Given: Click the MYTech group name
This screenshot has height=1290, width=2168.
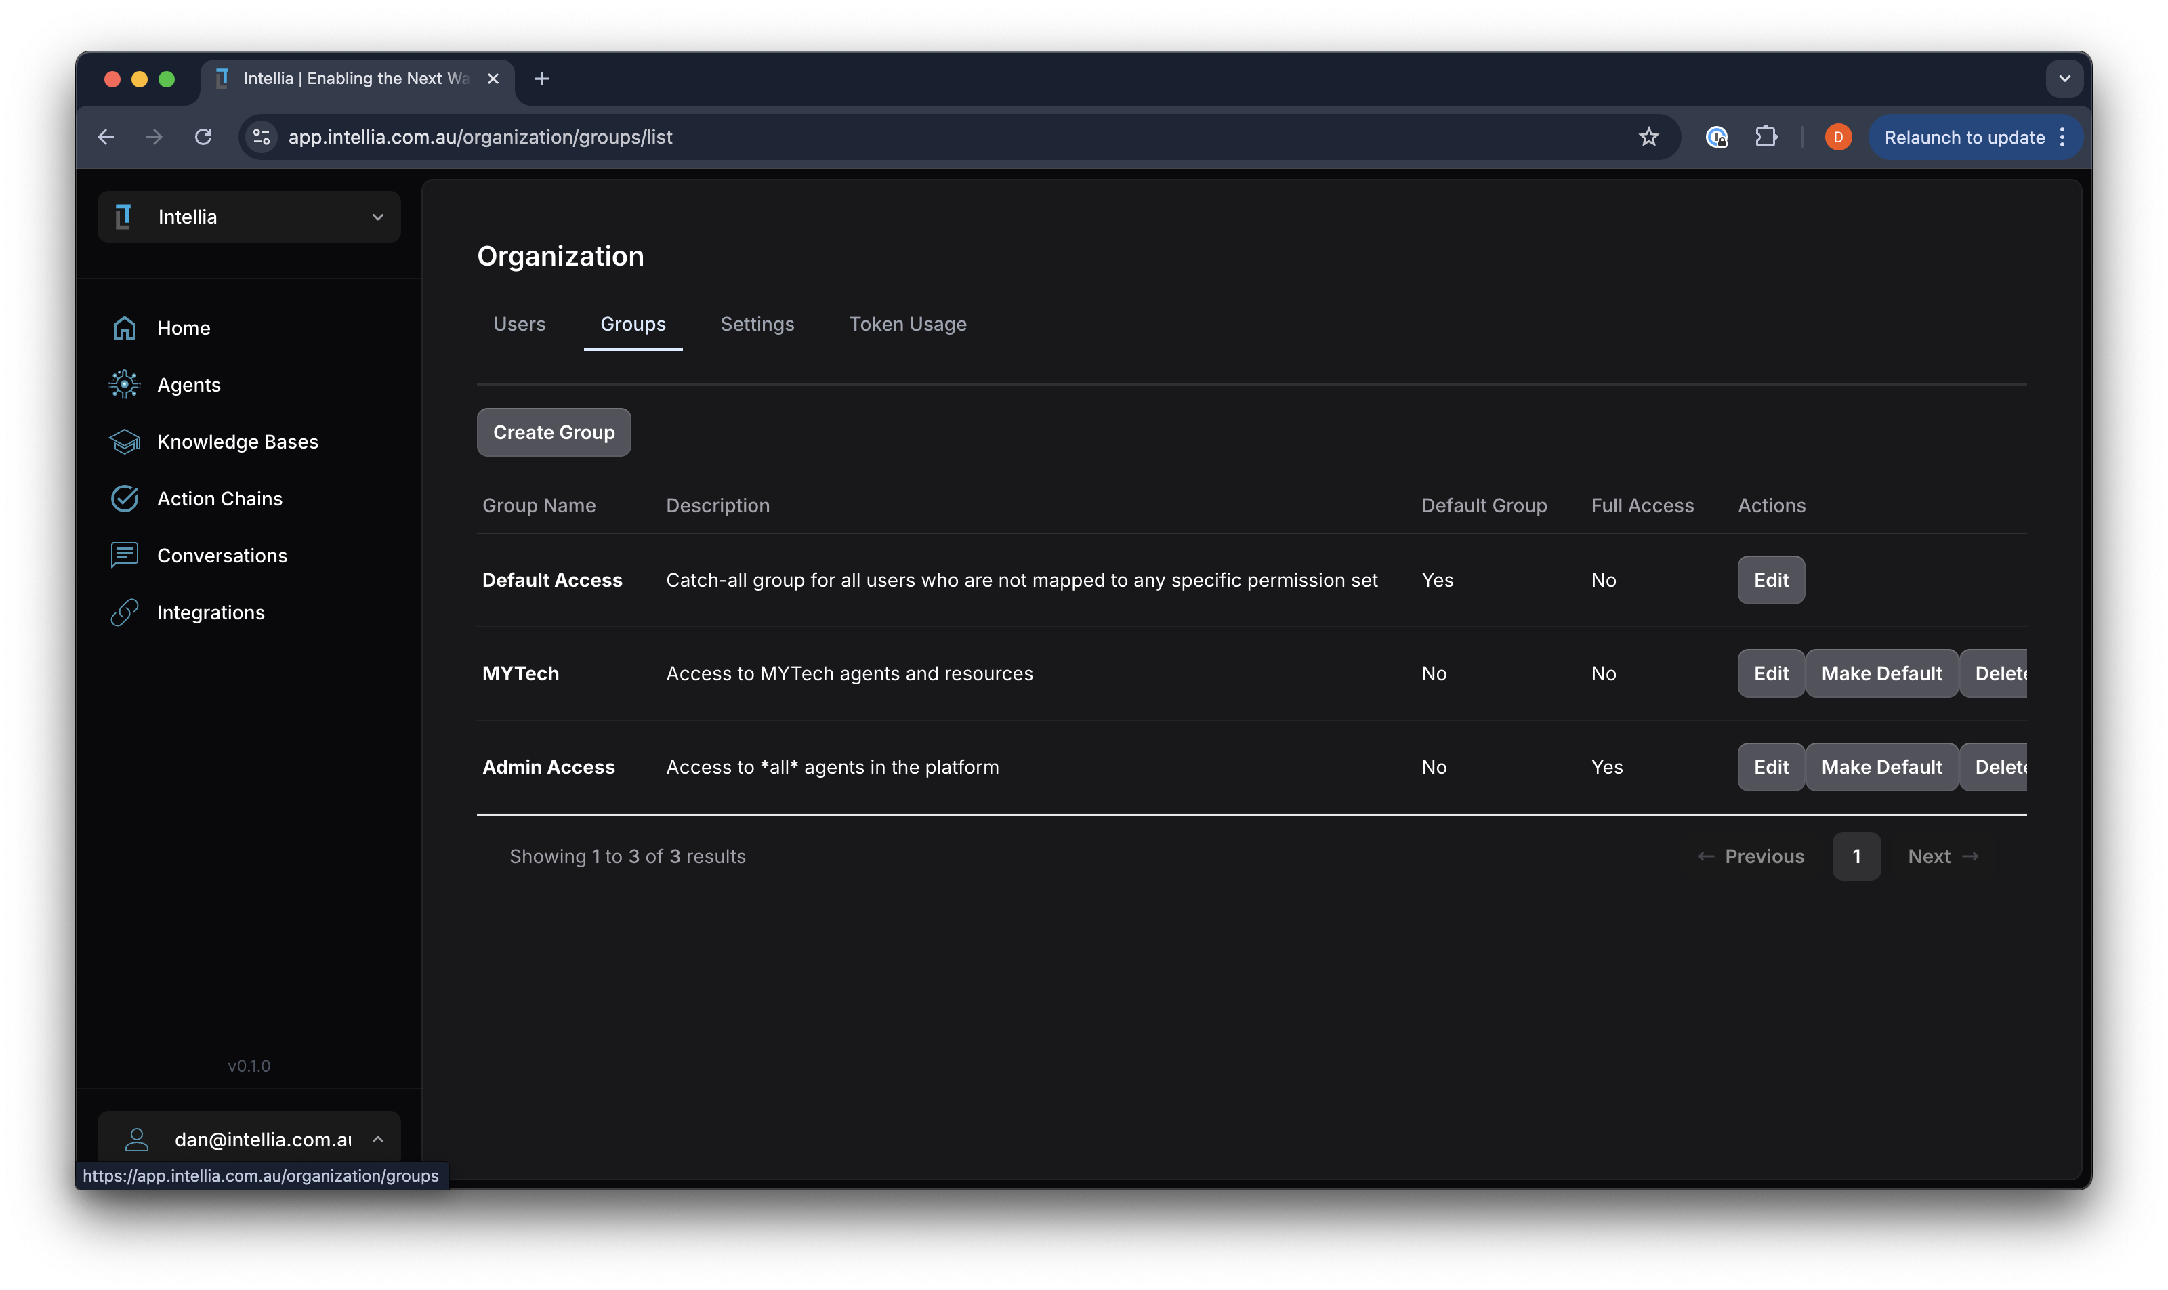Looking at the screenshot, I should (521, 673).
